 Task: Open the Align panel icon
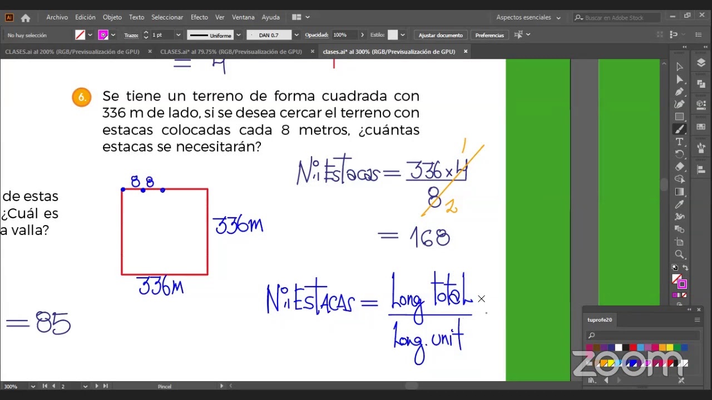[701, 169]
